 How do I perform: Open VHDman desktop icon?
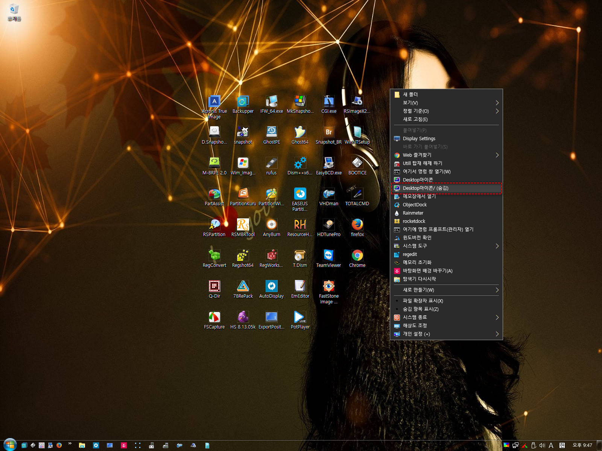point(329,197)
